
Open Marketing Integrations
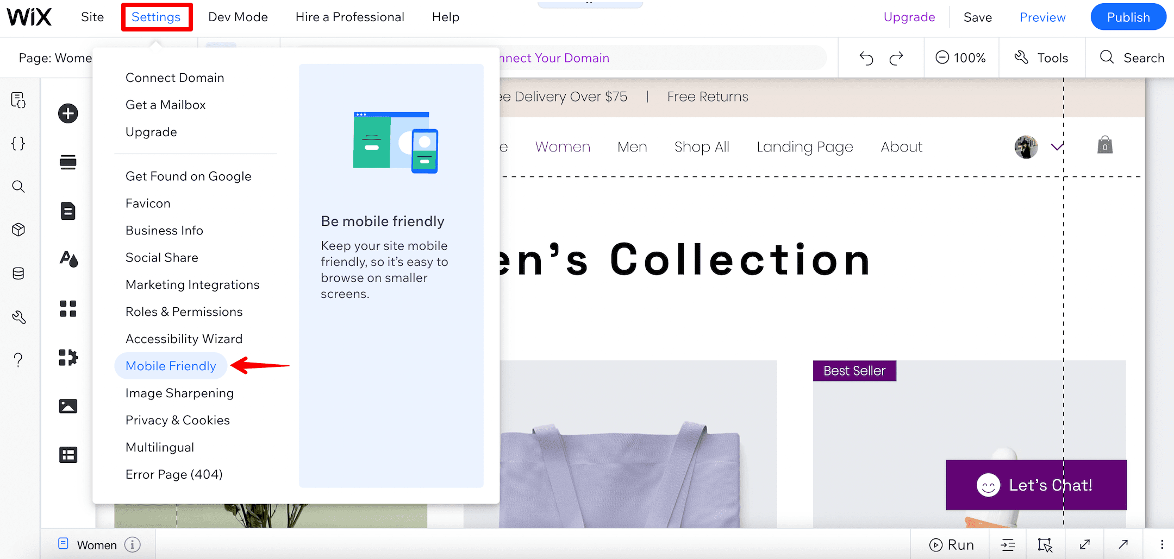coord(192,285)
